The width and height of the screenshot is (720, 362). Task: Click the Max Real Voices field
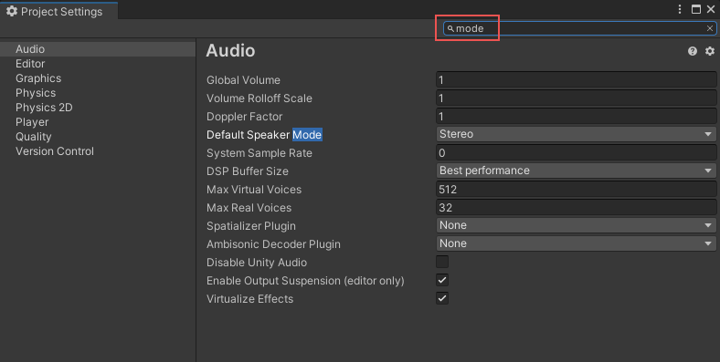576,208
